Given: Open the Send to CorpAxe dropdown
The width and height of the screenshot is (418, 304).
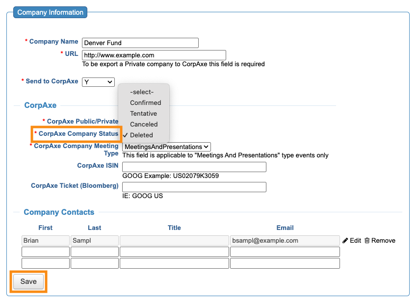Looking at the screenshot, I should [x=98, y=82].
